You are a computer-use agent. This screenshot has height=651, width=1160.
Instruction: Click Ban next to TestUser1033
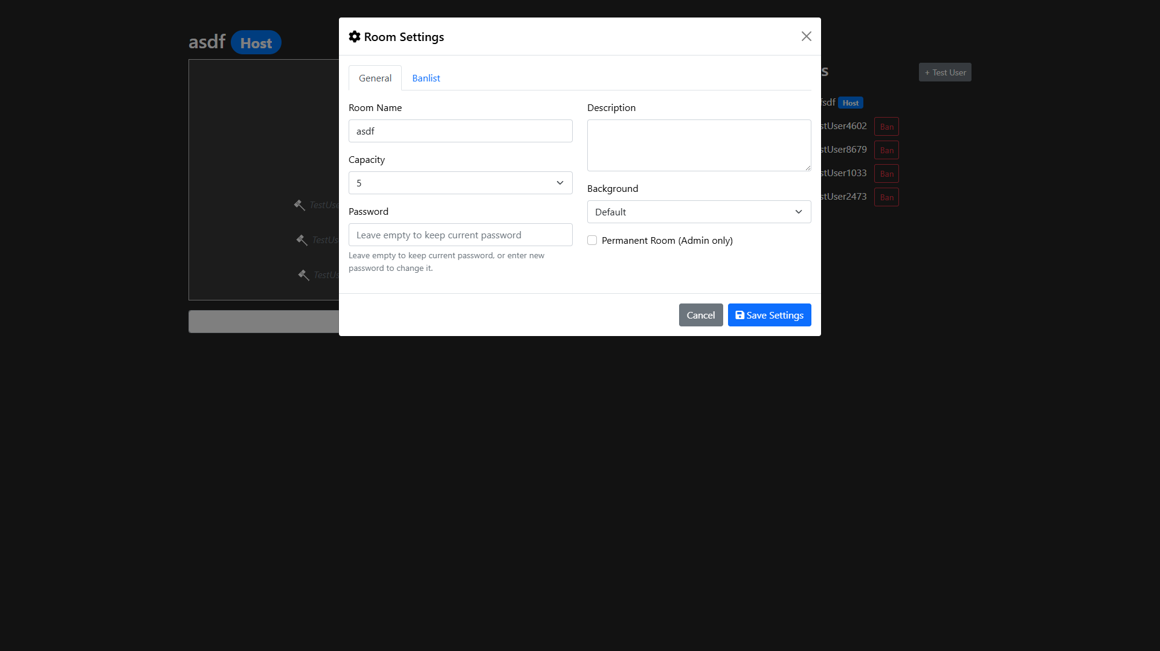point(886,174)
